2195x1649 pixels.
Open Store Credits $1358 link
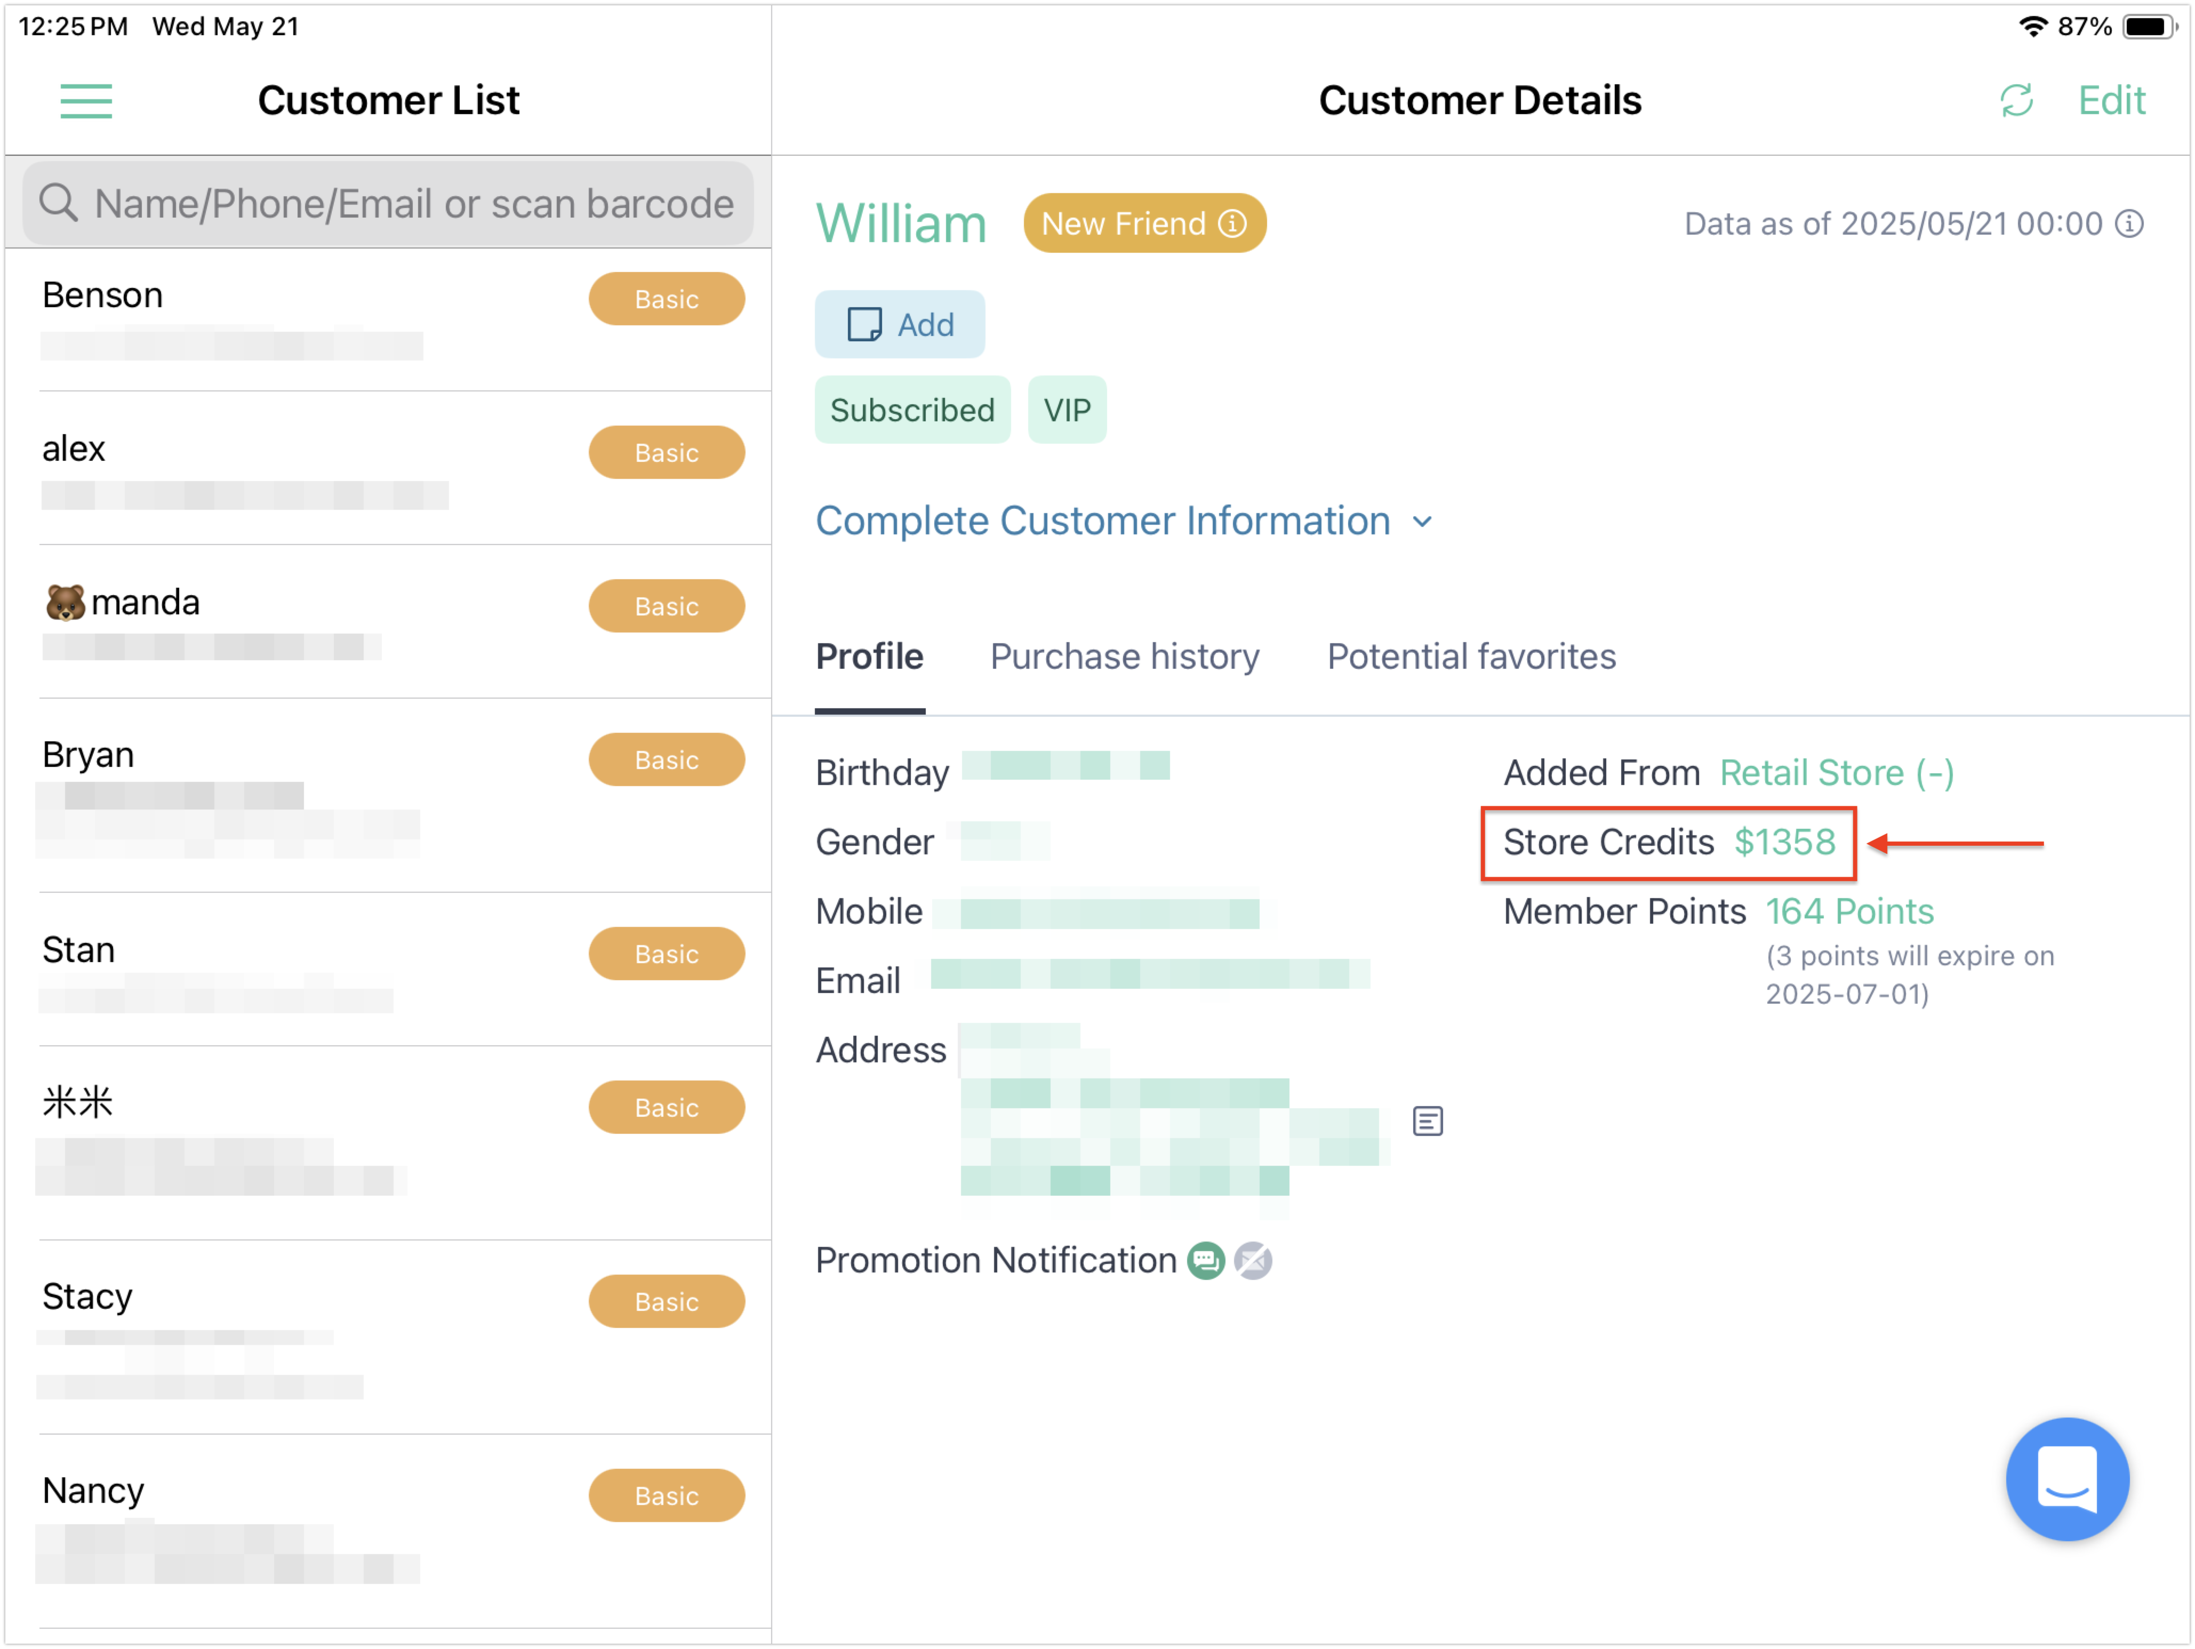click(x=1784, y=842)
